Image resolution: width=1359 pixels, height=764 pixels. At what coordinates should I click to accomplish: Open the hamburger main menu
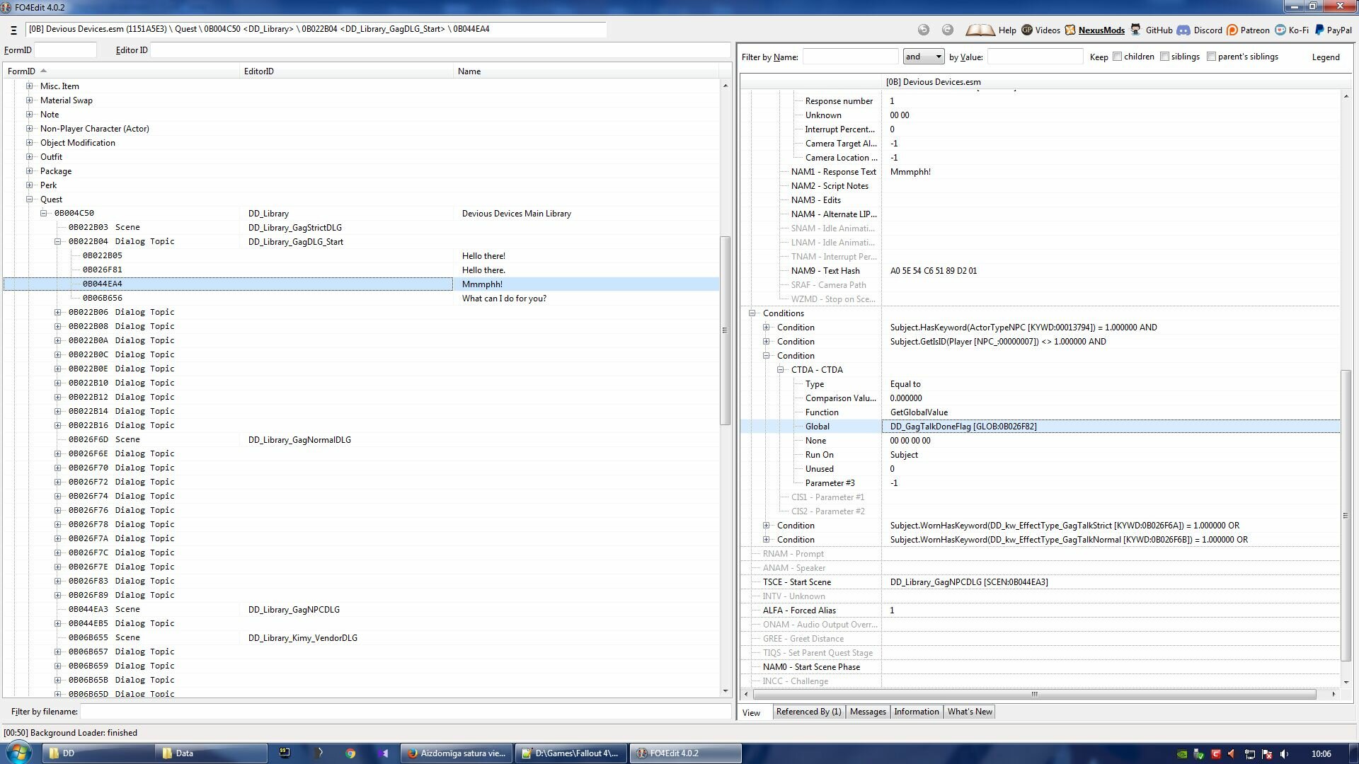pyautogui.click(x=13, y=30)
